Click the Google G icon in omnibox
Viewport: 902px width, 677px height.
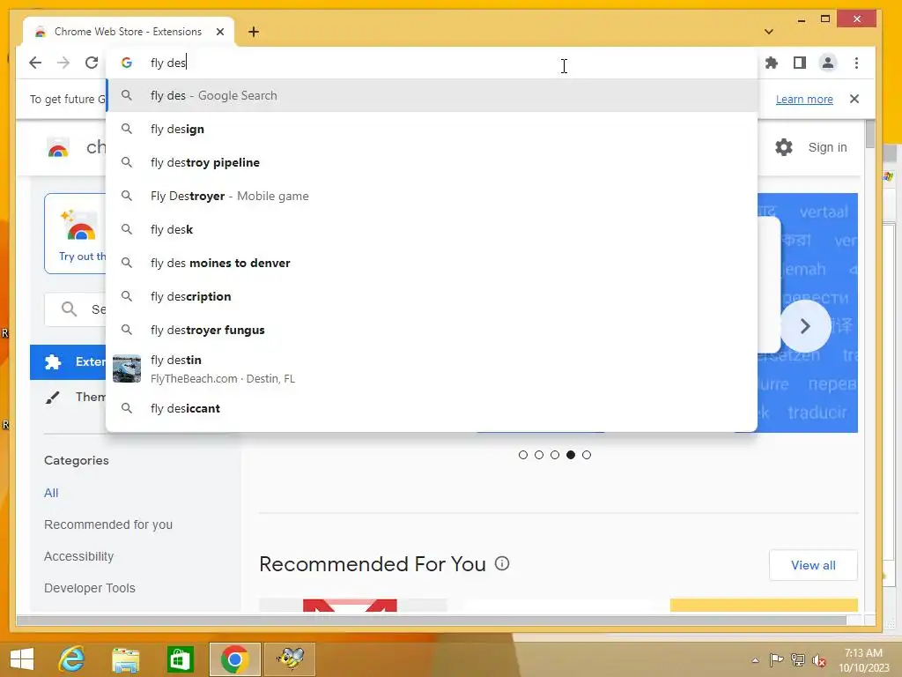(x=127, y=63)
